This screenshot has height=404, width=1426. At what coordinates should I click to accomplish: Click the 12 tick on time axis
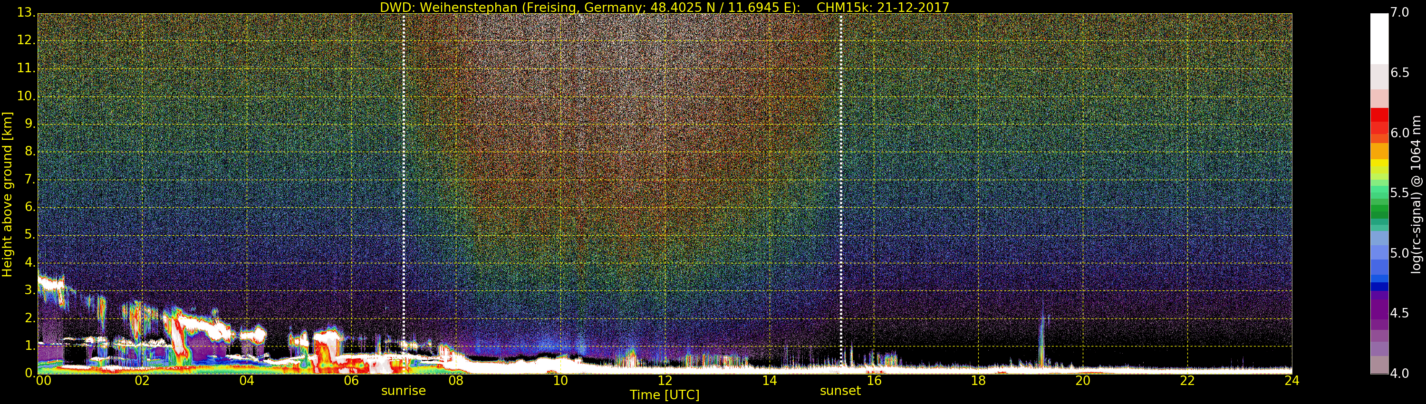[665, 381]
